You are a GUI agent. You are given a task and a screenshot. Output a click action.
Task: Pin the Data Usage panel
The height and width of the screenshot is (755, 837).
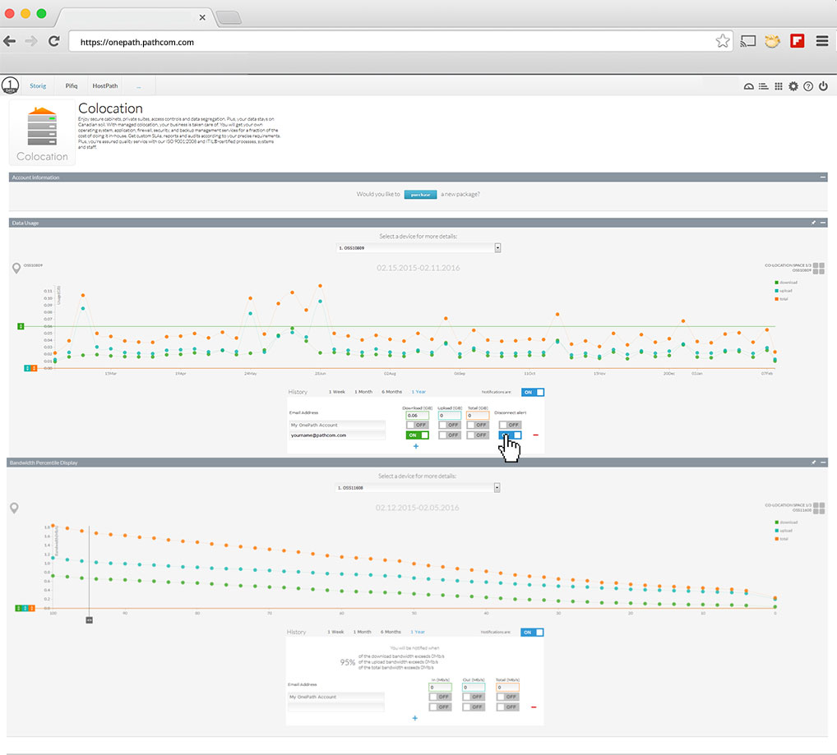(x=813, y=223)
